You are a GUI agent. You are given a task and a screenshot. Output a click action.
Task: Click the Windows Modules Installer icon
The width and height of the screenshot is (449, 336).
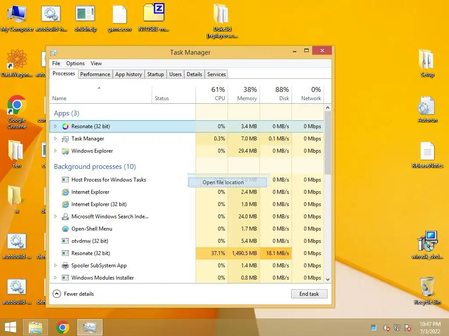click(65, 278)
